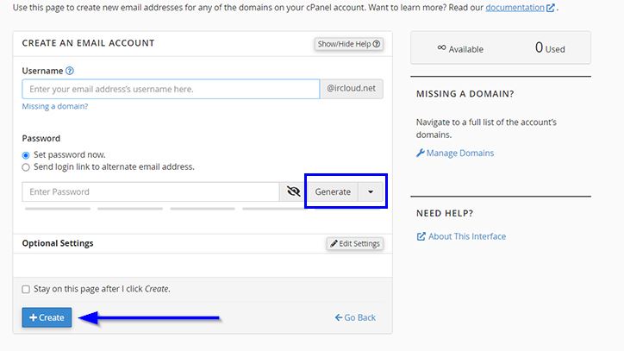Click the Manage Domains link
Screen dimensions: 624x351
click(461, 154)
